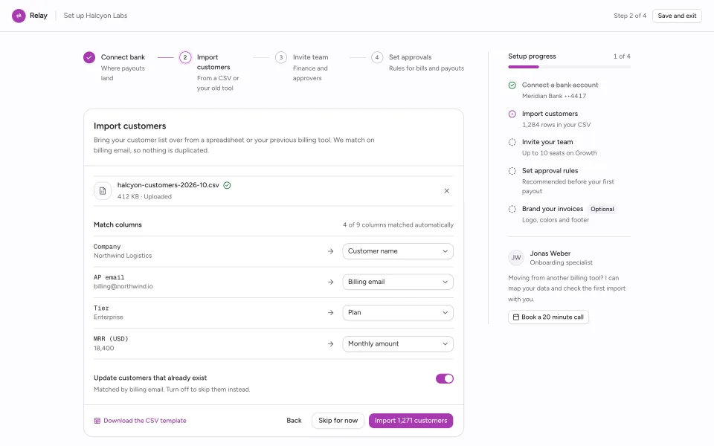Go to the Set approvals step
This screenshot has height=446, width=714.
(411, 57)
